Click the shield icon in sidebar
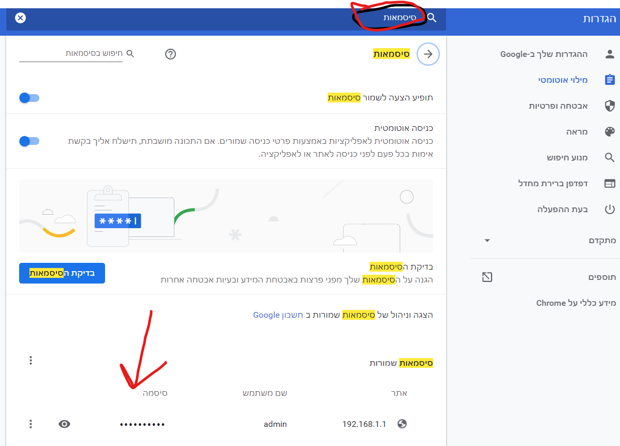The image size is (620, 446). 610,106
